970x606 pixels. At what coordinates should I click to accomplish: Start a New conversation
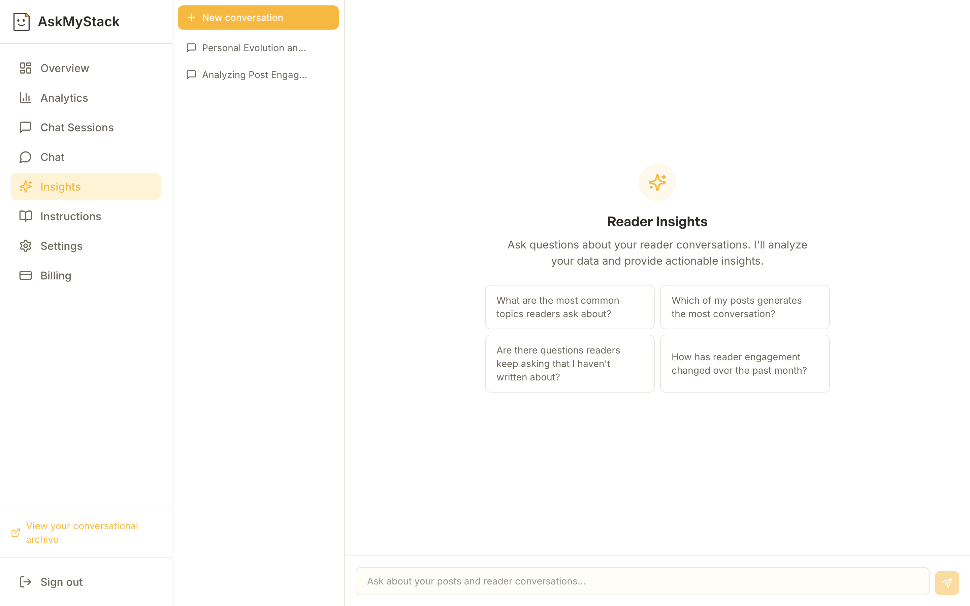(x=258, y=17)
